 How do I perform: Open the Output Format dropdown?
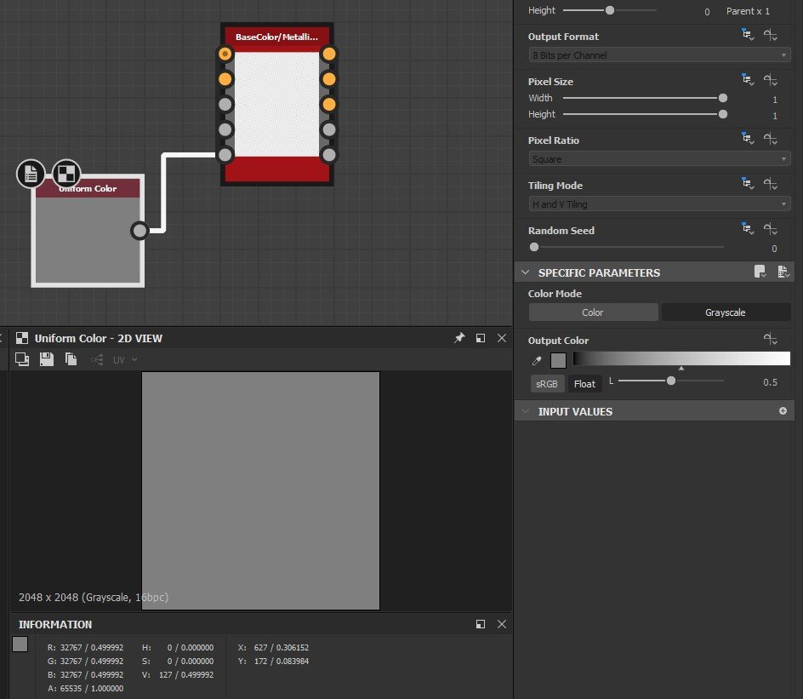click(659, 55)
